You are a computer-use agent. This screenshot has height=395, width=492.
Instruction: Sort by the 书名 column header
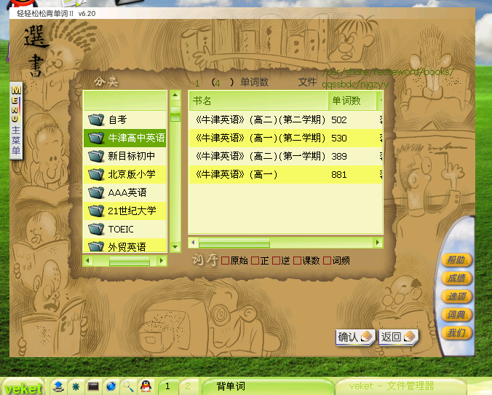pyautogui.click(x=258, y=101)
